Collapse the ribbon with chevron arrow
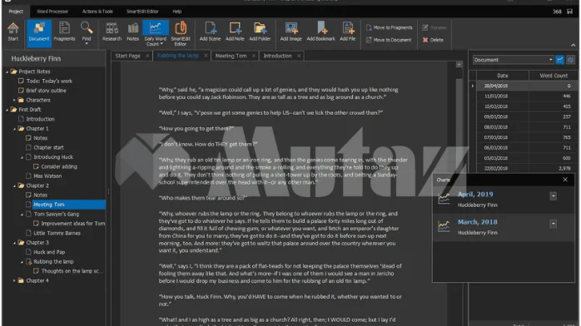Screen dimensions: 581x326 point(574,45)
